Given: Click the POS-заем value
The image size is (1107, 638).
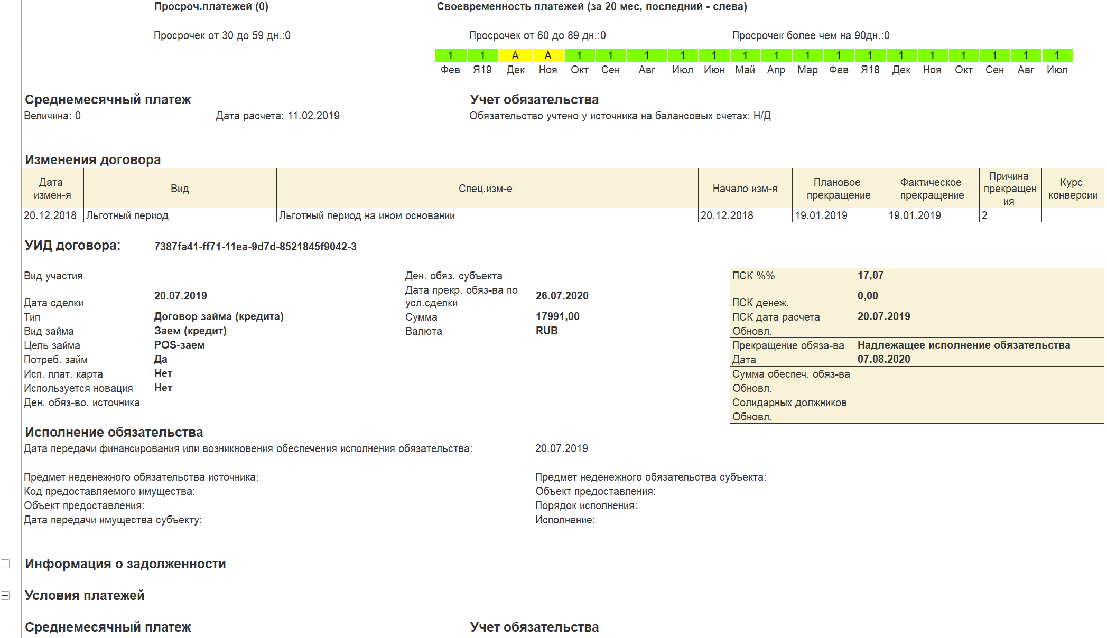Looking at the screenshot, I should (x=179, y=345).
